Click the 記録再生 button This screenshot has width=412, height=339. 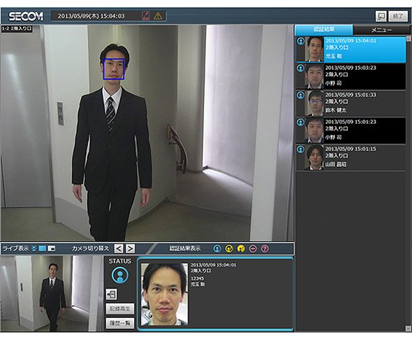[120, 309]
